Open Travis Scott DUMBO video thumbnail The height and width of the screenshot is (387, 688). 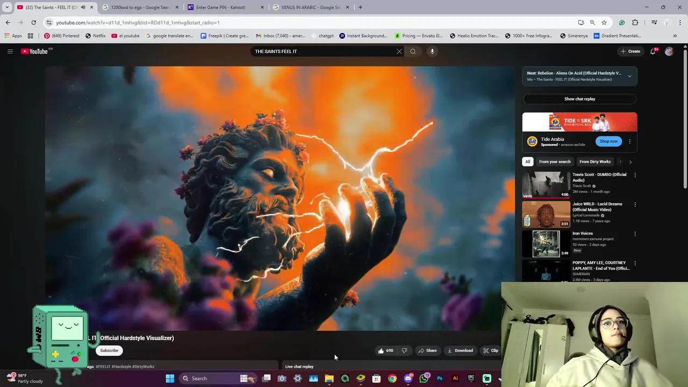point(546,185)
